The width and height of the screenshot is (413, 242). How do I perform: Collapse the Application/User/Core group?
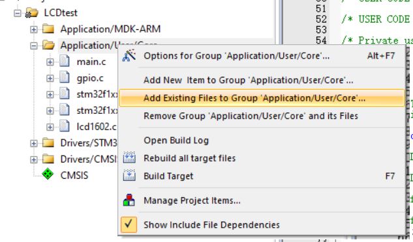(x=34, y=46)
